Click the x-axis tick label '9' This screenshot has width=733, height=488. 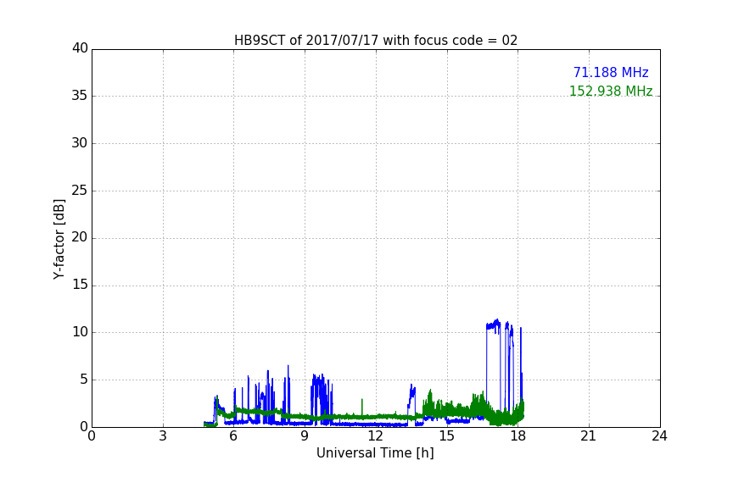coord(305,436)
